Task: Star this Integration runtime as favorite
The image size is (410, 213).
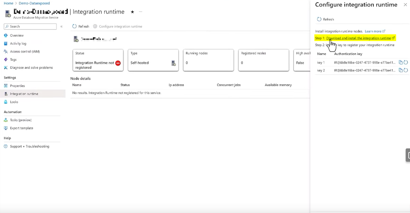Action: [132, 12]
